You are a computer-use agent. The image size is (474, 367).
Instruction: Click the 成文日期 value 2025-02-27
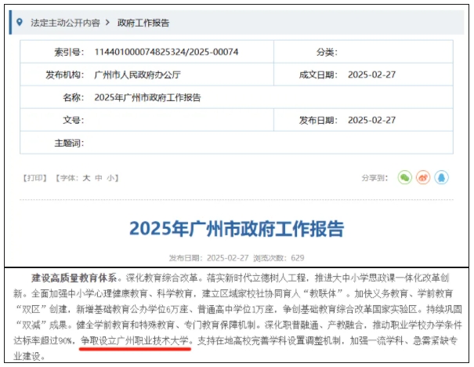click(371, 74)
